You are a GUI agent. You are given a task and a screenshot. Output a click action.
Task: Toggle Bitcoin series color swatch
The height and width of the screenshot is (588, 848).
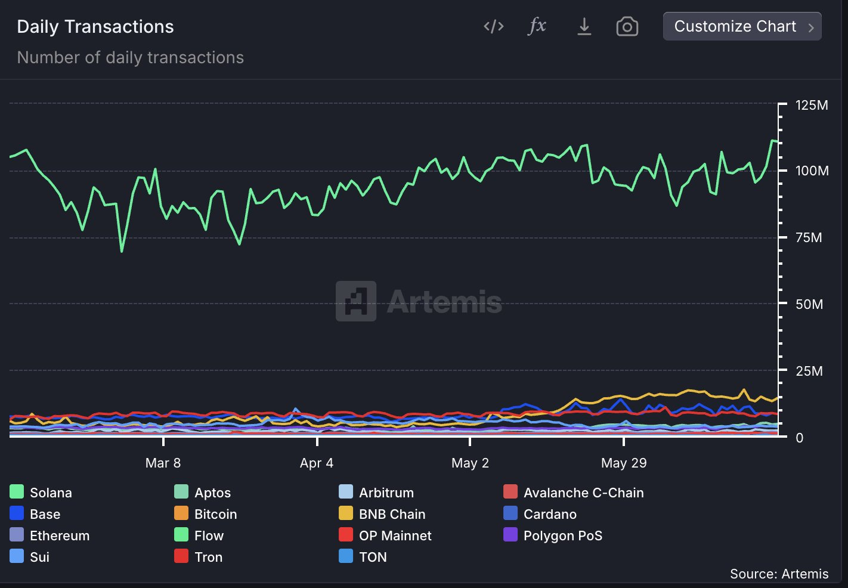click(181, 513)
